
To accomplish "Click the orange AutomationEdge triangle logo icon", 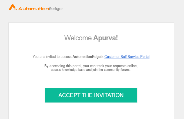I will [x=13, y=7].
